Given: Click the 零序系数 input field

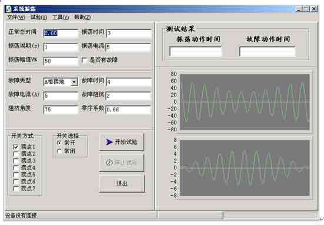Looking at the screenshot, I should coord(128,110).
